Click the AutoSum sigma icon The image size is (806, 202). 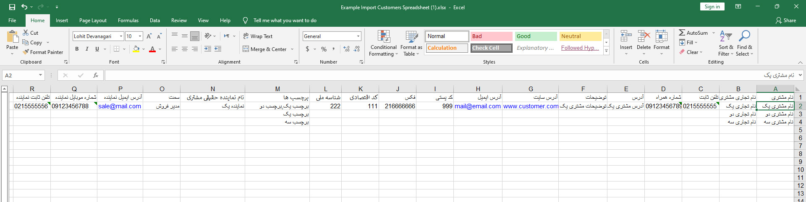pyautogui.click(x=682, y=33)
